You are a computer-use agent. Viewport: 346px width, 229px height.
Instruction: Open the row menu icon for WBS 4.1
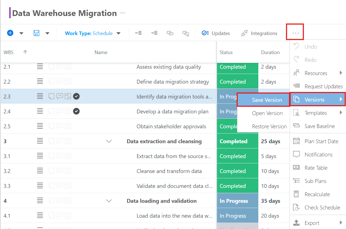pos(40,215)
